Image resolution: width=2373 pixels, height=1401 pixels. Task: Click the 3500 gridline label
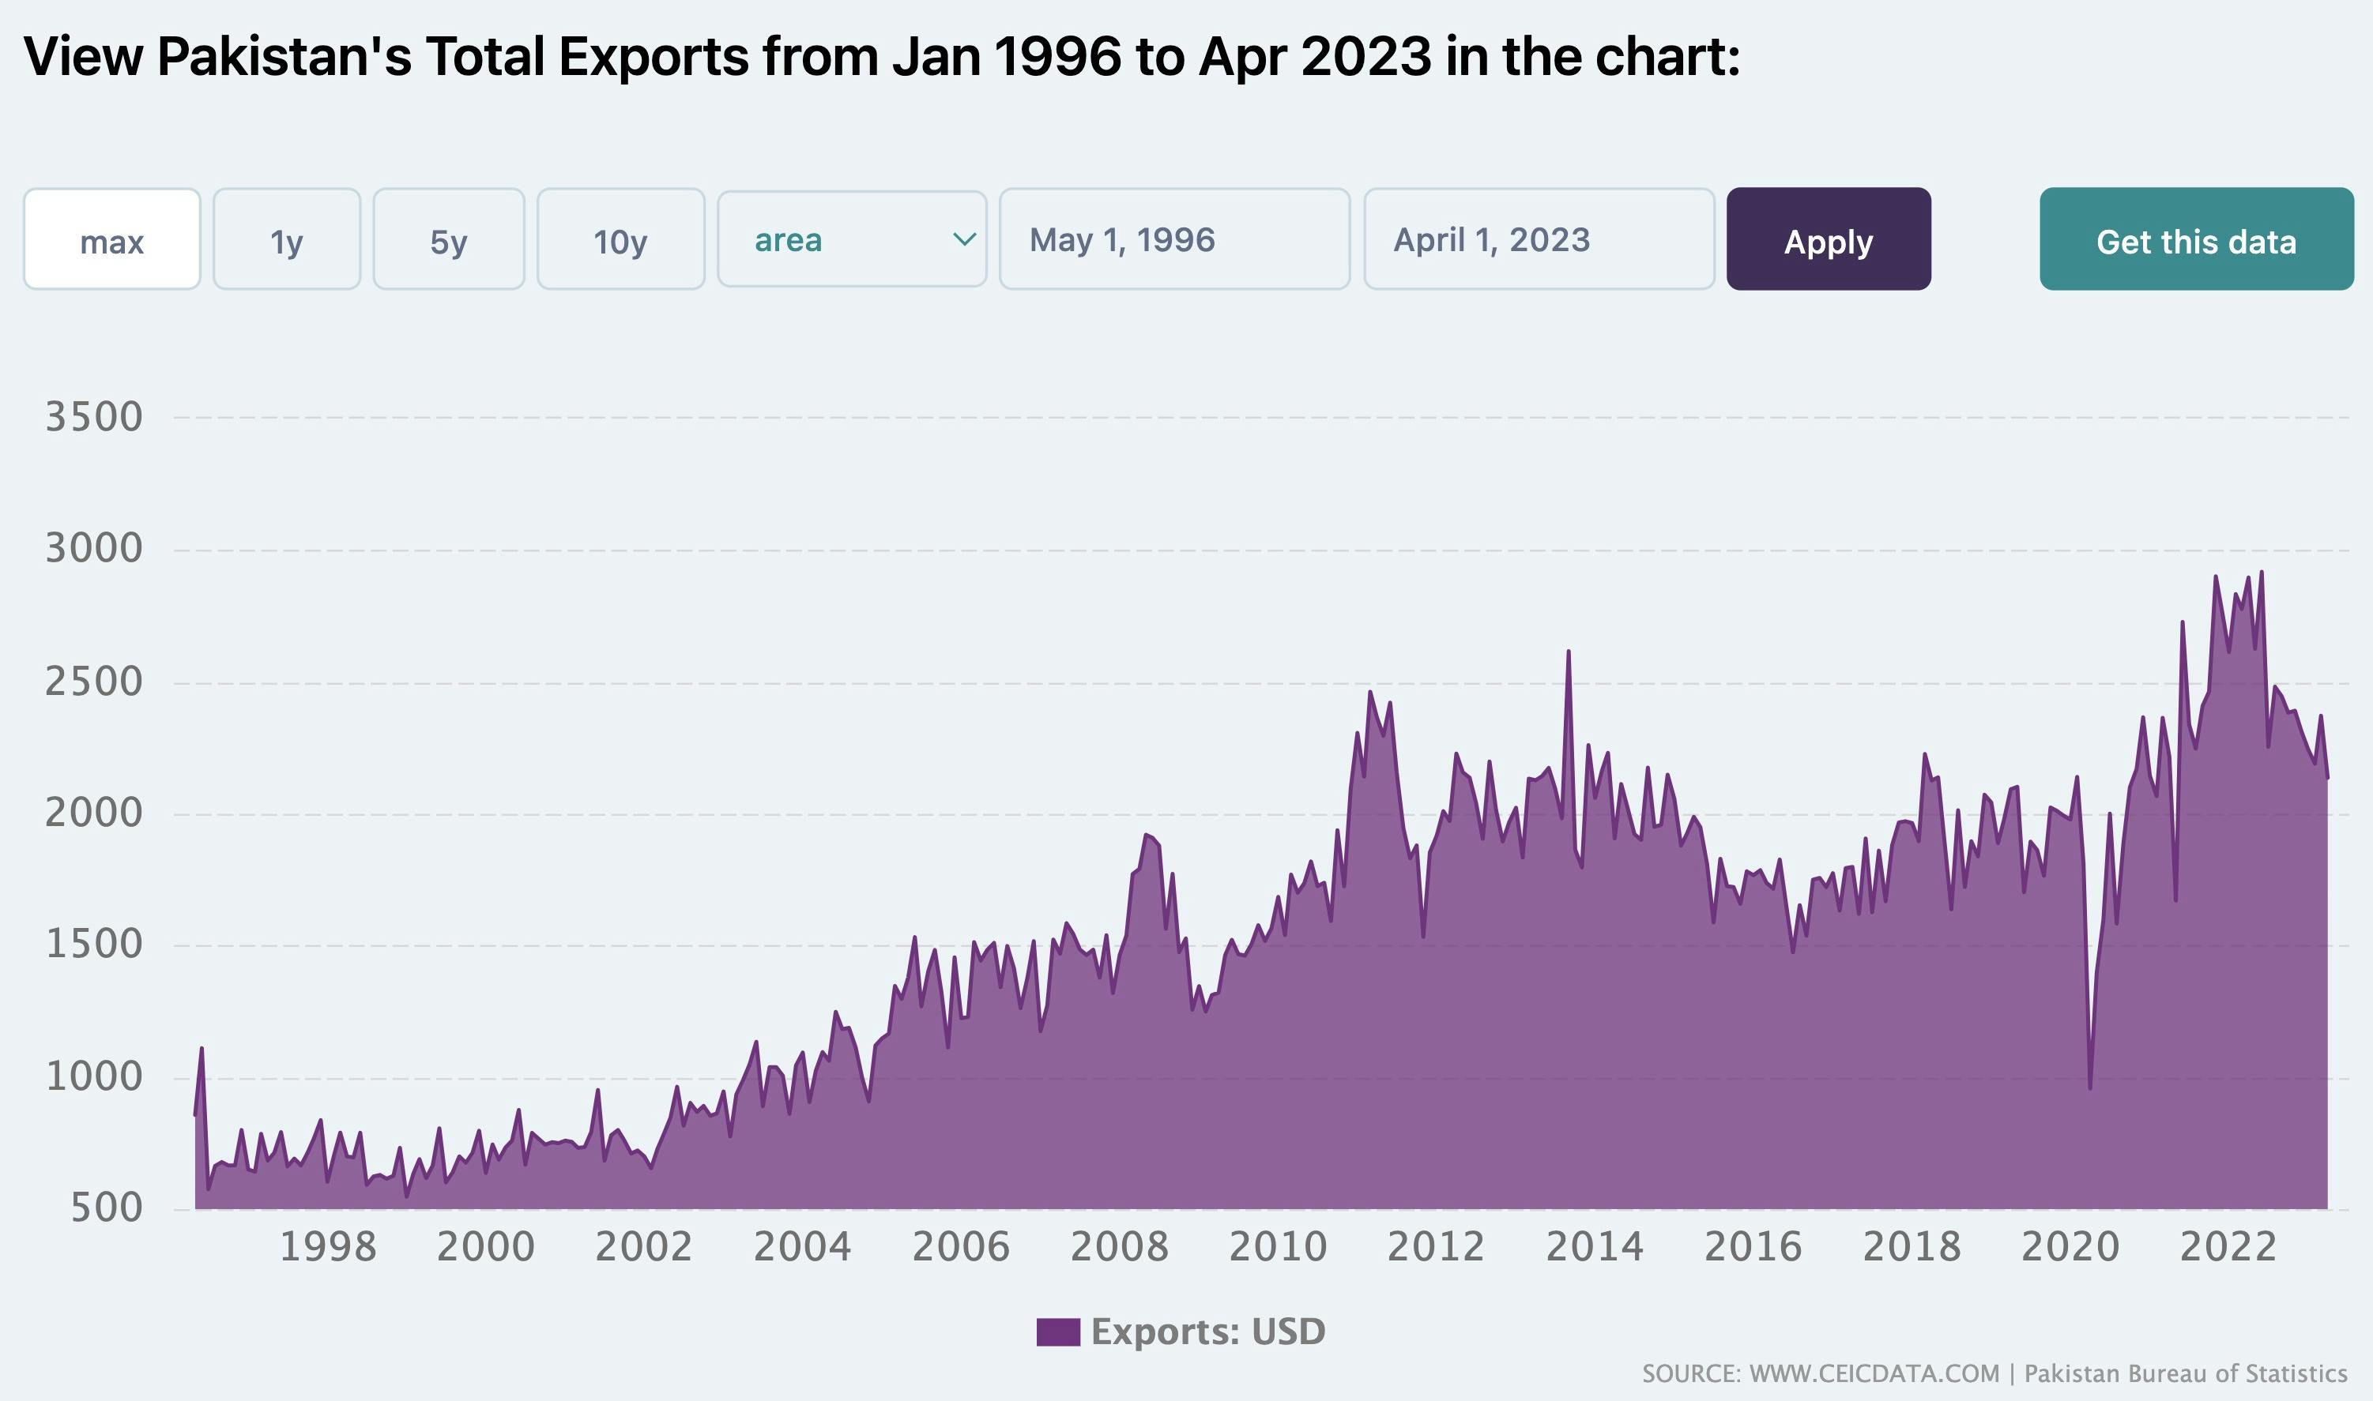coord(95,415)
